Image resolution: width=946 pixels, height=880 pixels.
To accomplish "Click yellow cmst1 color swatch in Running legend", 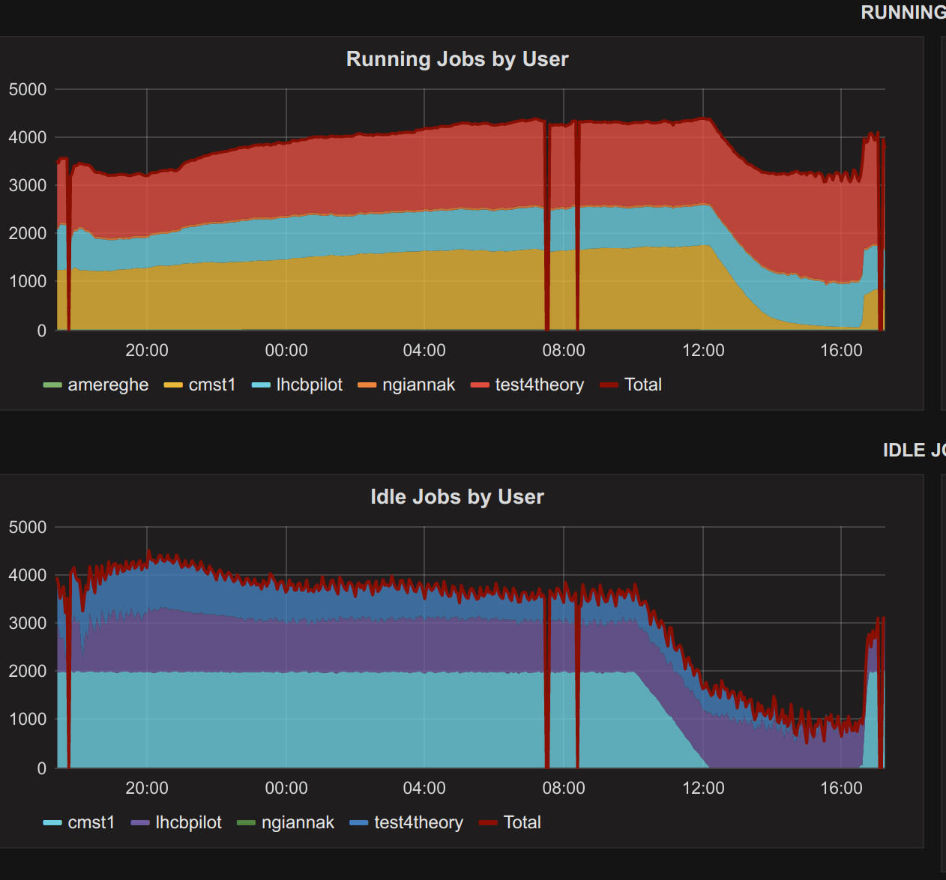I will click(x=173, y=385).
